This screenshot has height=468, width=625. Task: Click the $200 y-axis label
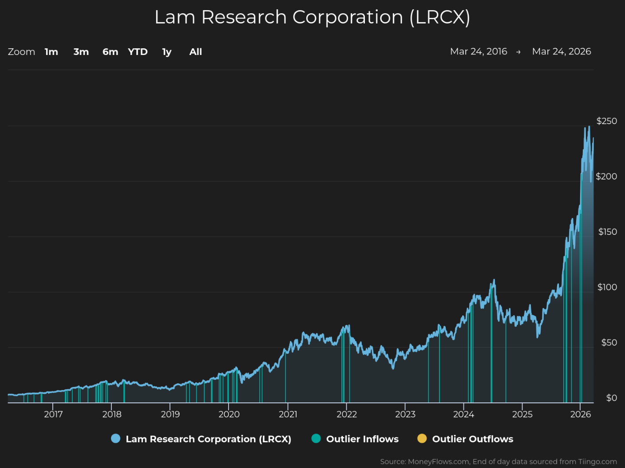pyautogui.click(x=606, y=176)
